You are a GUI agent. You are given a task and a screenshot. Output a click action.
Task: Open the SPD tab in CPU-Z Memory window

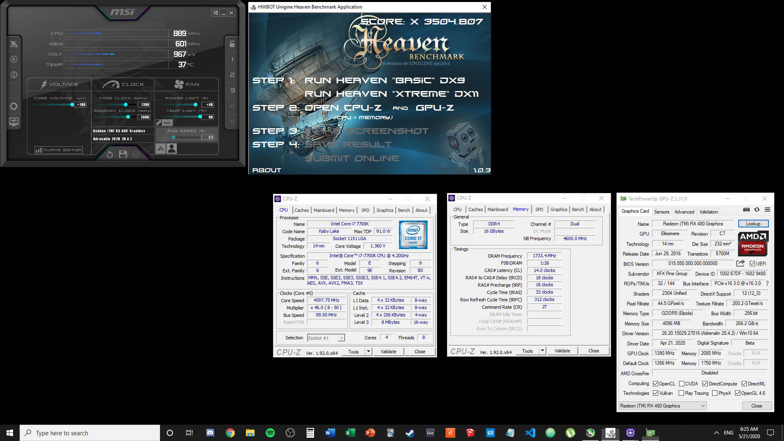[x=539, y=209]
